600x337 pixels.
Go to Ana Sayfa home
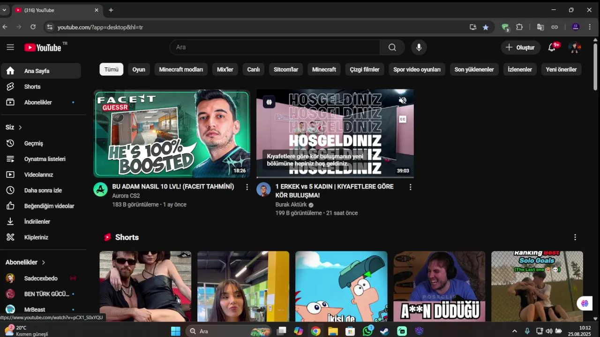40,71
